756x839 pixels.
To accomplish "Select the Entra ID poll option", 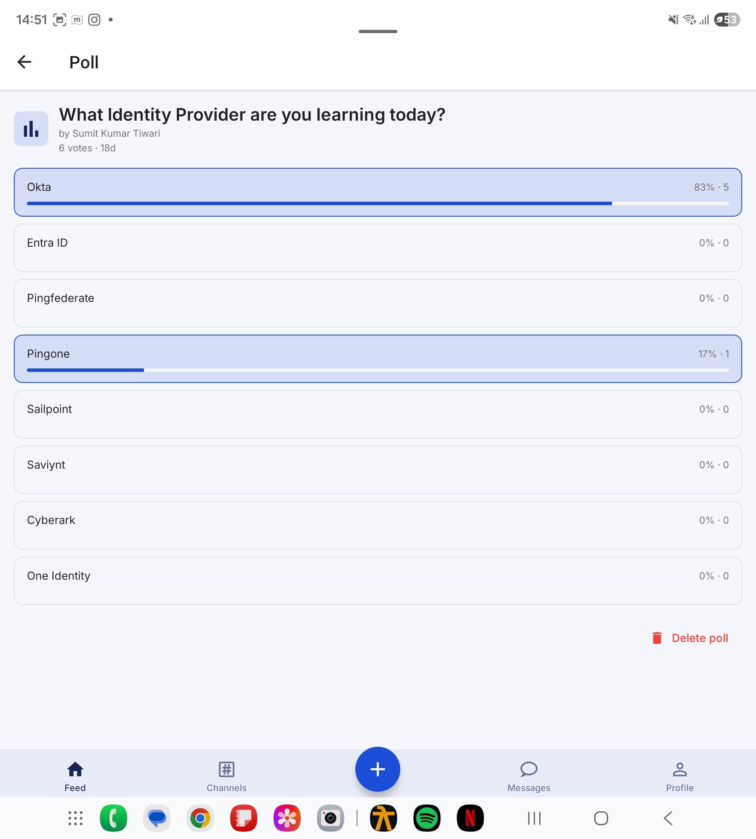I will (378, 248).
